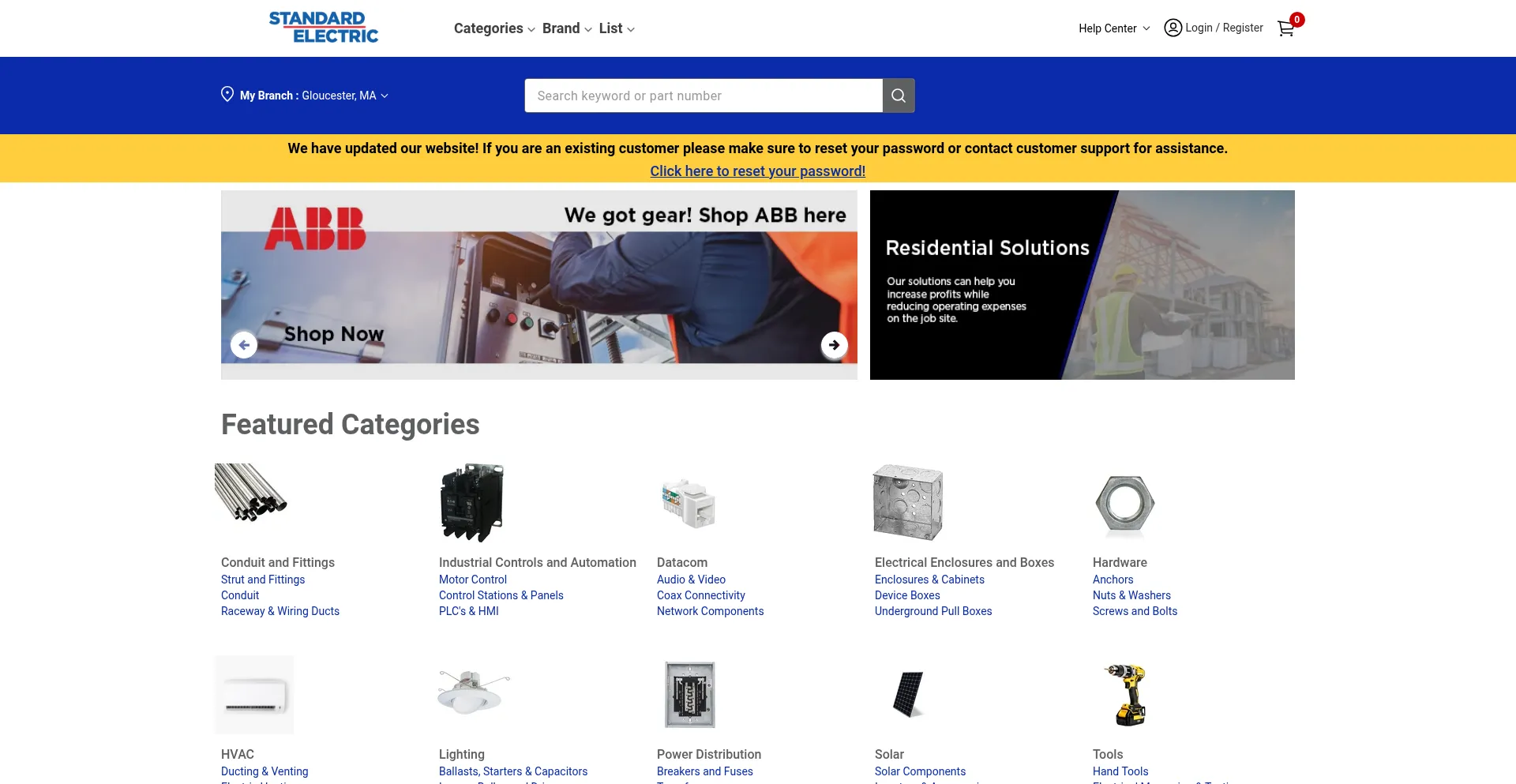Click the user account icon
The image size is (1516, 784).
tap(1173, 28)
